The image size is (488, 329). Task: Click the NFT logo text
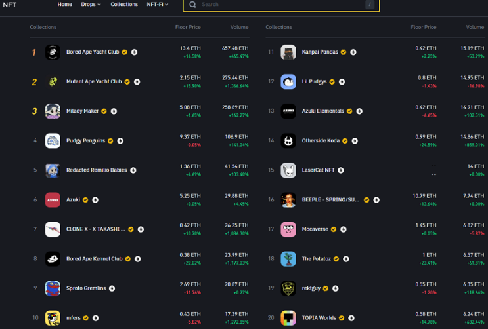(x=9, y=5)
